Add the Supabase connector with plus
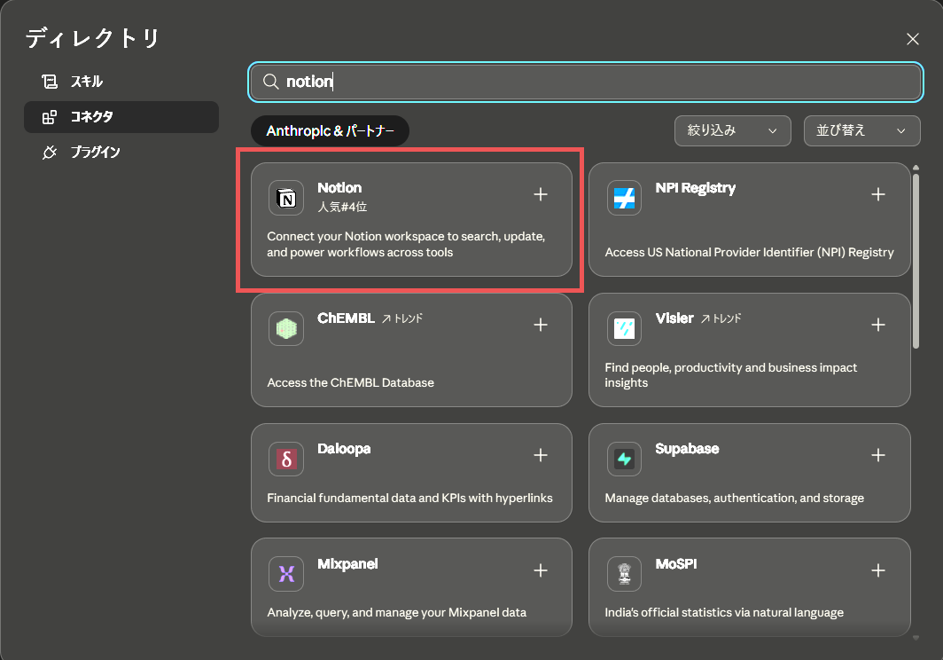 point(878,455)
